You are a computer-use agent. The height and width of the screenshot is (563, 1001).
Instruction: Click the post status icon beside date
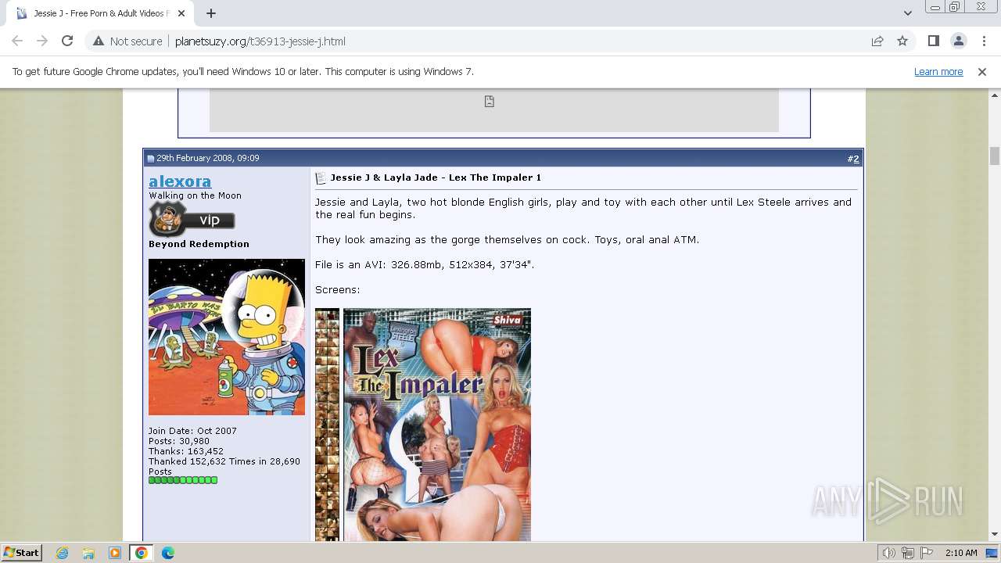pyautogui.click(x=151, y=159)
